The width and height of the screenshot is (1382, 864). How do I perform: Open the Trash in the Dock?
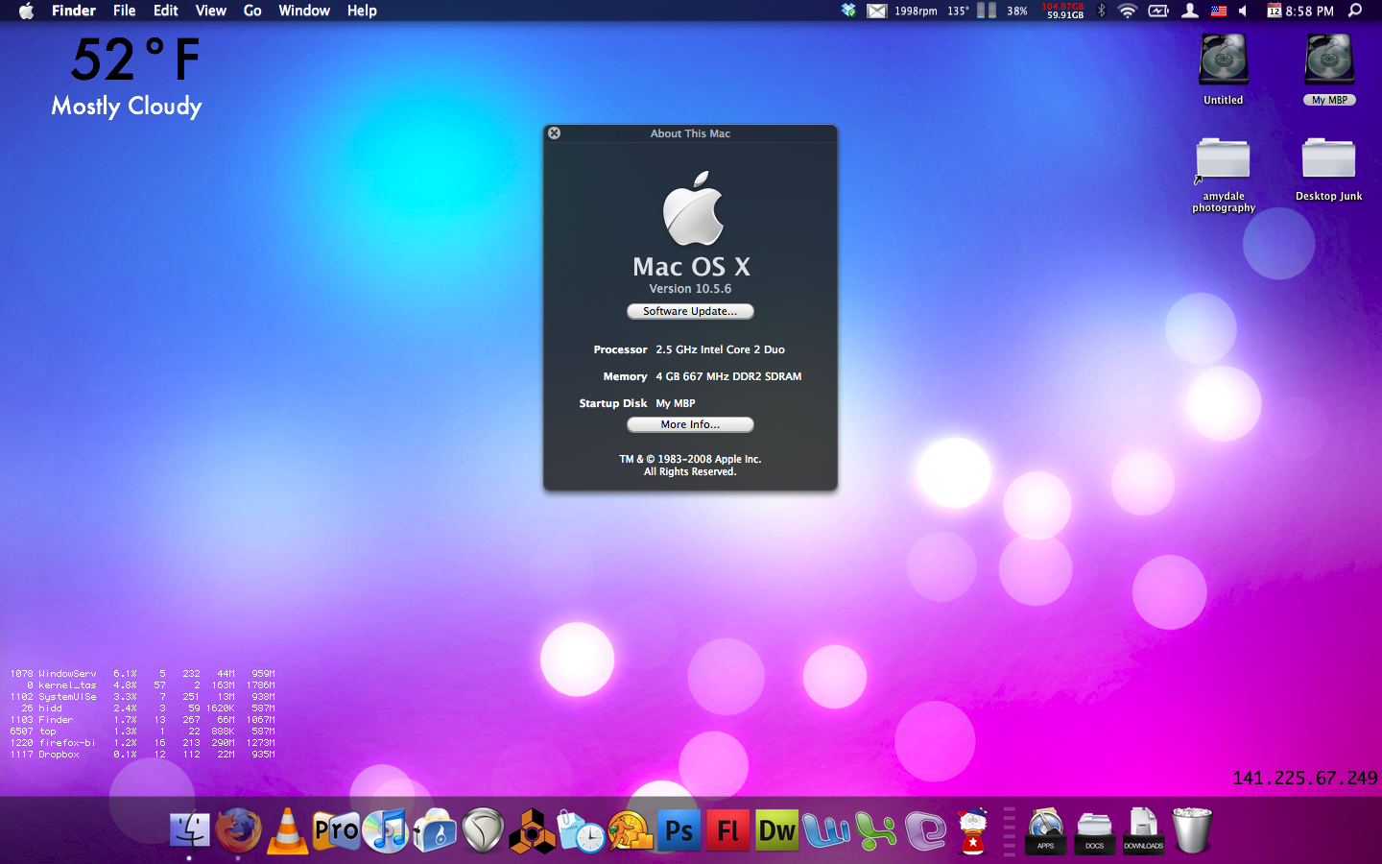pos(1192,830)
